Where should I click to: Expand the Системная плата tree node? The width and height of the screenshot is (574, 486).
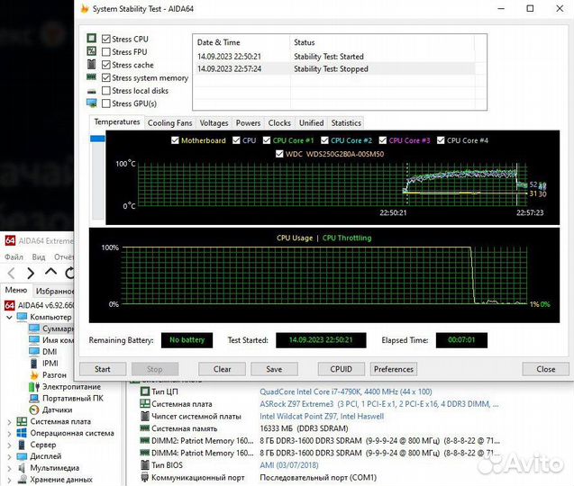coord(10,421)
